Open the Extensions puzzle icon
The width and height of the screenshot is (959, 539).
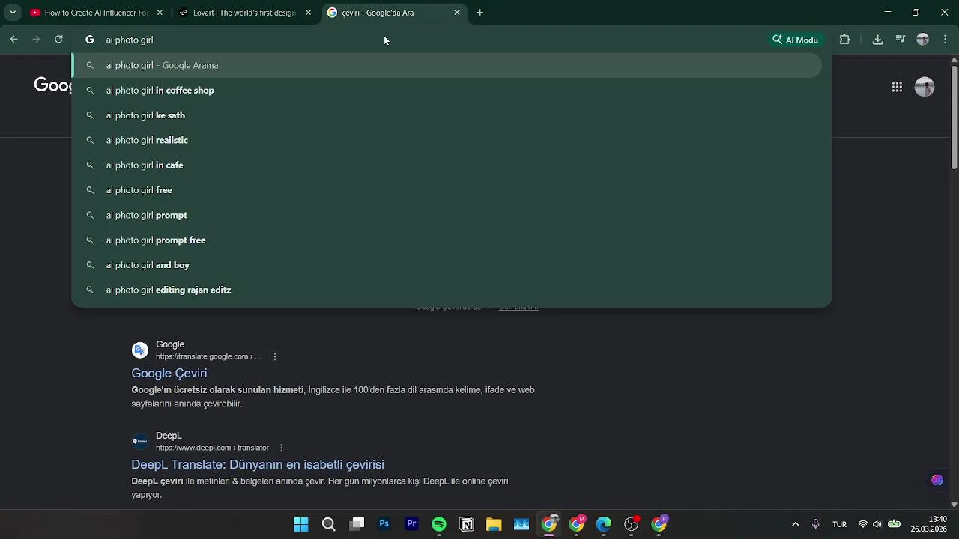coord(845,40)
